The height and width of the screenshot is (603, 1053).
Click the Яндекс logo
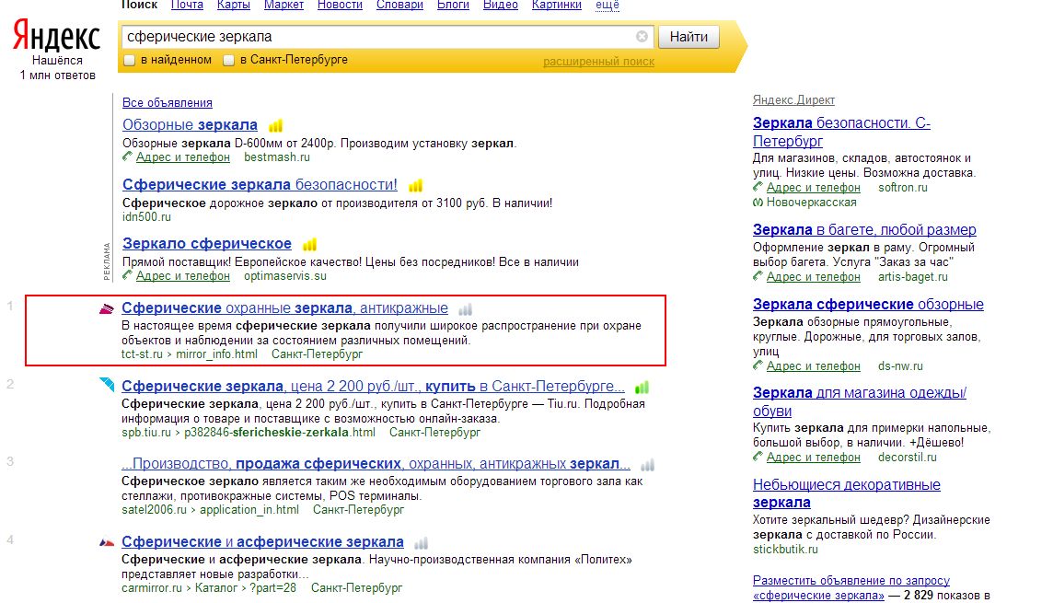[x=56, y=36]
